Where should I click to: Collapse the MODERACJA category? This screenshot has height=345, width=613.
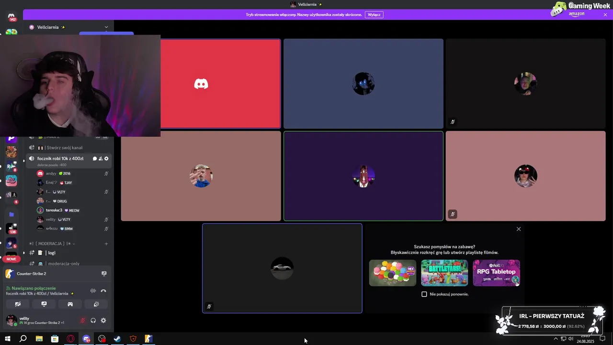[x=52, y=243]
